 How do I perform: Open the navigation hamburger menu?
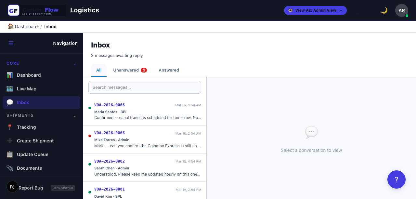[x=11, y=43]
